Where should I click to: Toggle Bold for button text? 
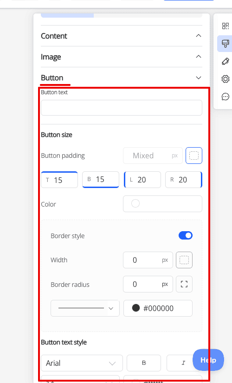[x=144, y=363]
